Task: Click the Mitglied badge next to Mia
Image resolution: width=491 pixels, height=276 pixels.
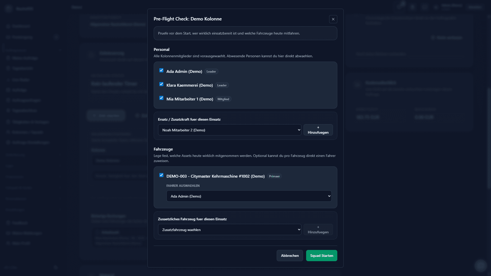Action: pyautogui.click(x=223, y=99)
